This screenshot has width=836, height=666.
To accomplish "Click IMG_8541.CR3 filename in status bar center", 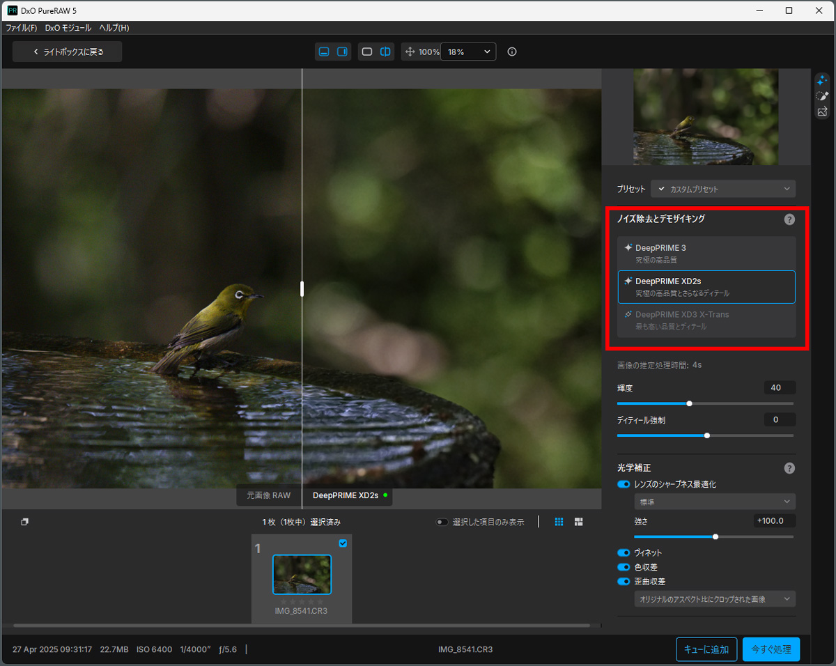I will (465, 649).
